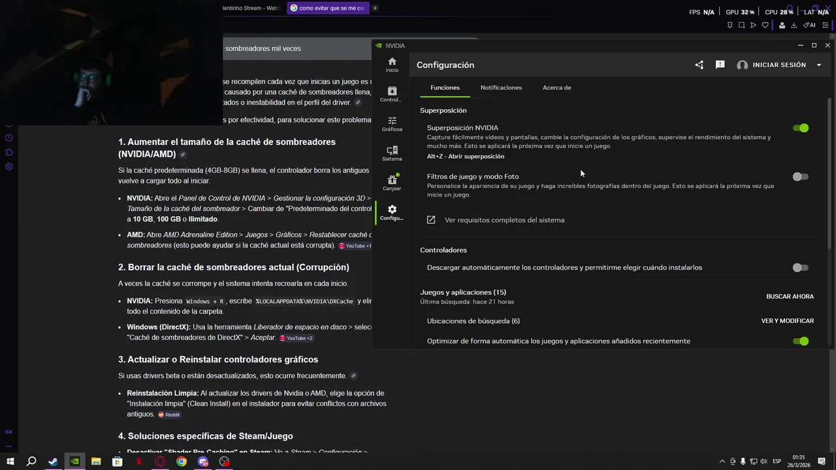Switch to the Notificaciones tab
Viewport: 836px width, 470px height.
point(501,87)
